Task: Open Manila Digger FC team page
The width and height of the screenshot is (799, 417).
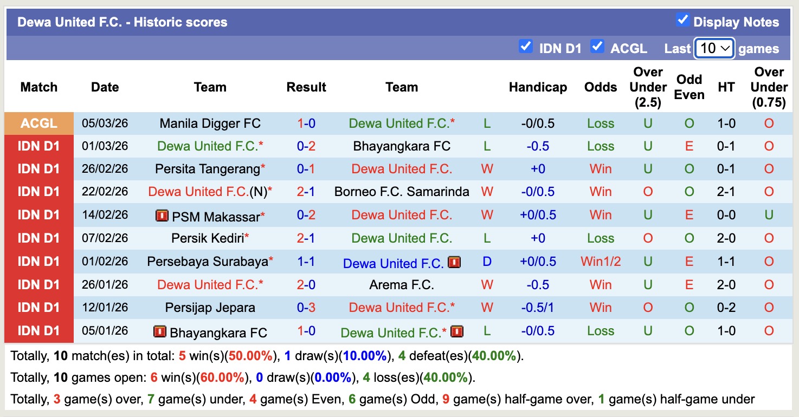Action: coord(210,123)
